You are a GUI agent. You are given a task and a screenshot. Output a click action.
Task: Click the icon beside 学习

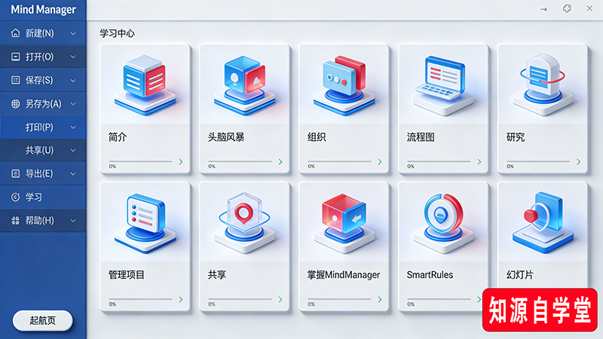(x=15, y=197)
